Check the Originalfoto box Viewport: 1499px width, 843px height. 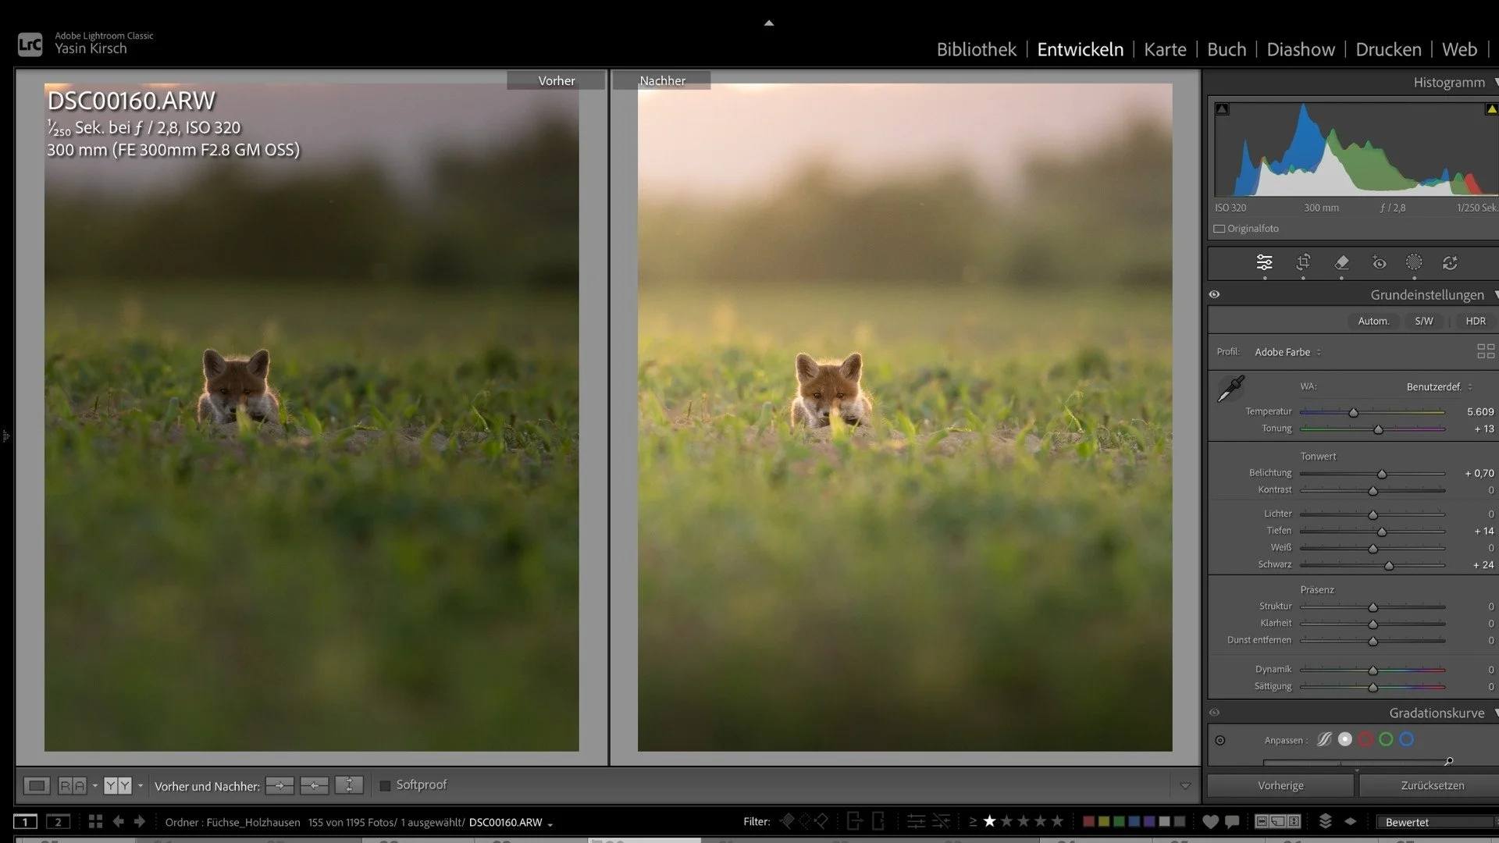tap(1219, 229)
